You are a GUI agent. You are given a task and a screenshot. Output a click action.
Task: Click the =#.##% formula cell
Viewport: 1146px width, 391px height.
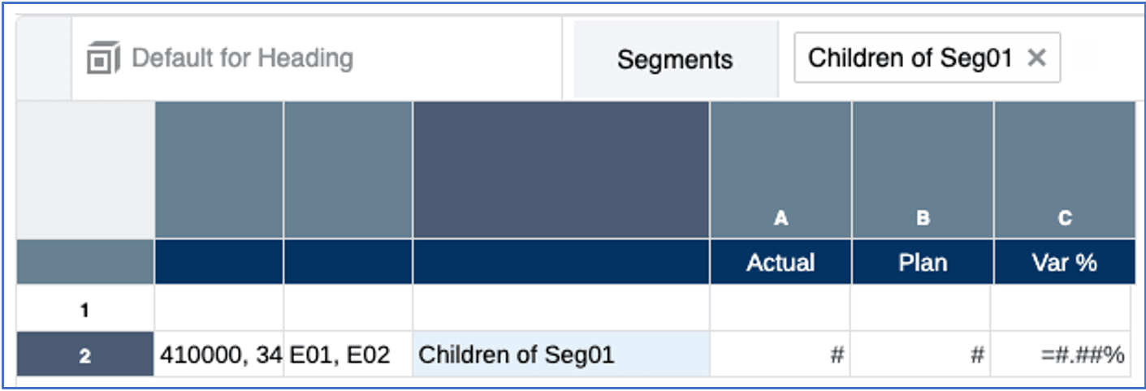1062,354
